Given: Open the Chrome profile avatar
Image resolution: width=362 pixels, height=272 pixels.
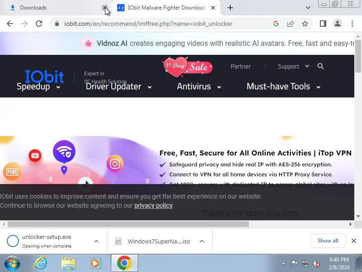Looking at the screenshot, I should tap(337, 24).
